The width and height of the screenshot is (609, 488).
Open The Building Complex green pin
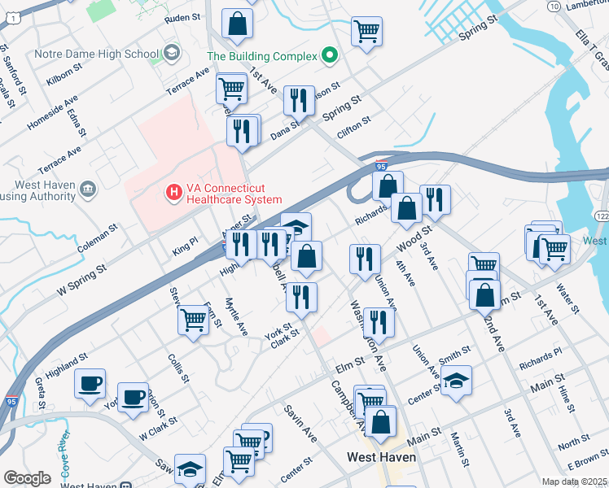[330, 55]
